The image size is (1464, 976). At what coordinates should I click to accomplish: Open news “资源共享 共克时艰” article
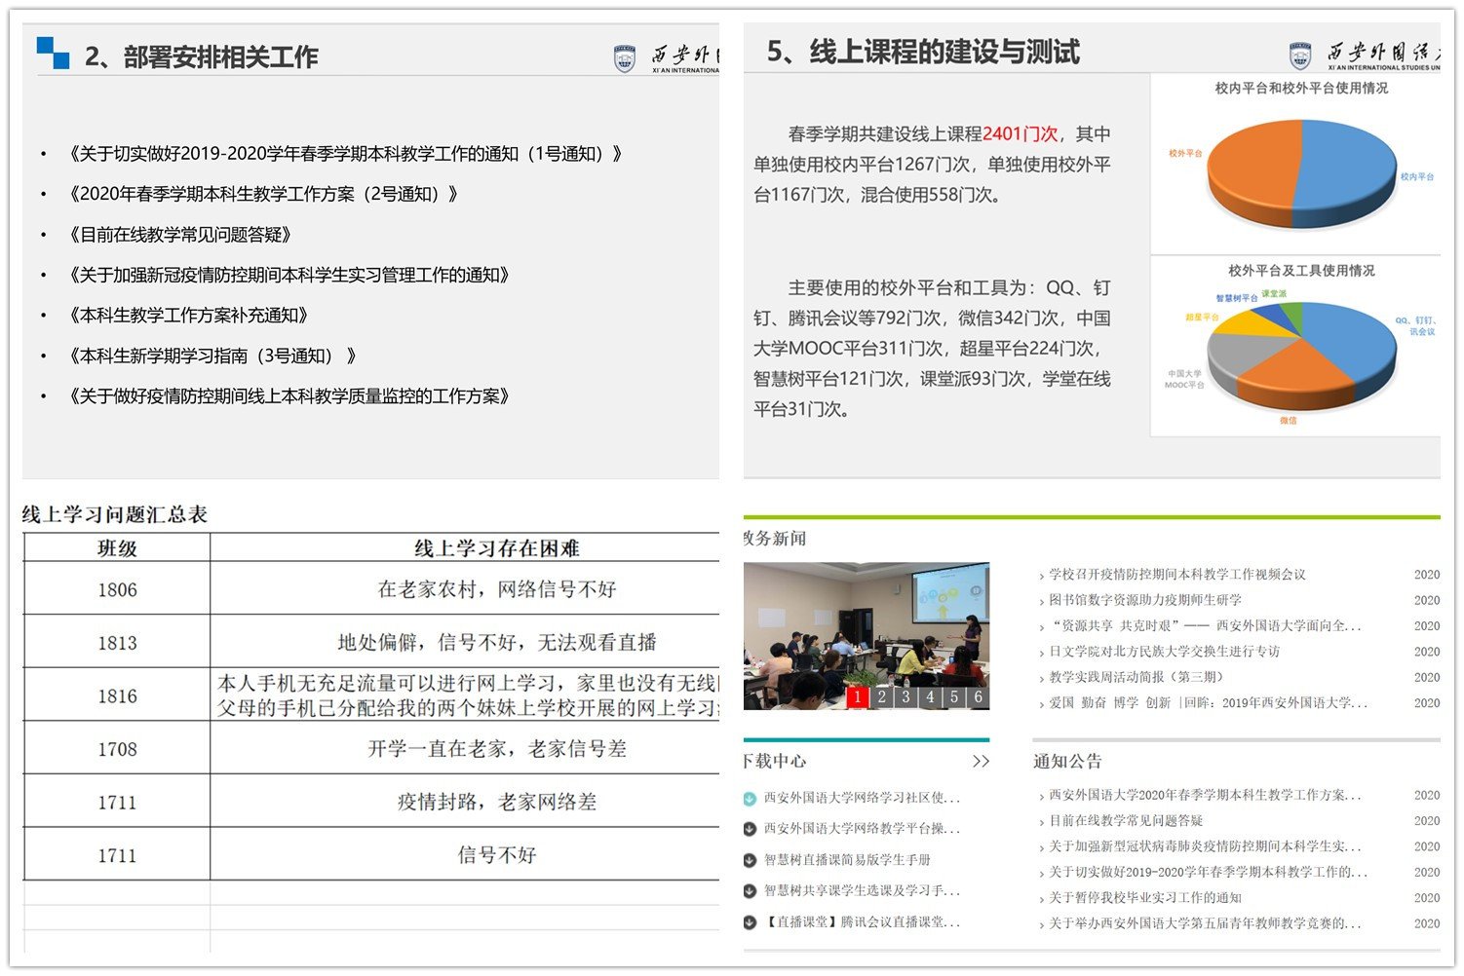click(x=1205, y=625)
